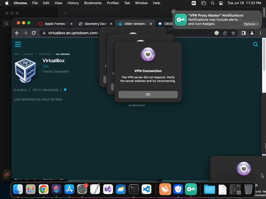Open the Window menu
This screenshot has width=266, height=199.
[x=141, y=3]
